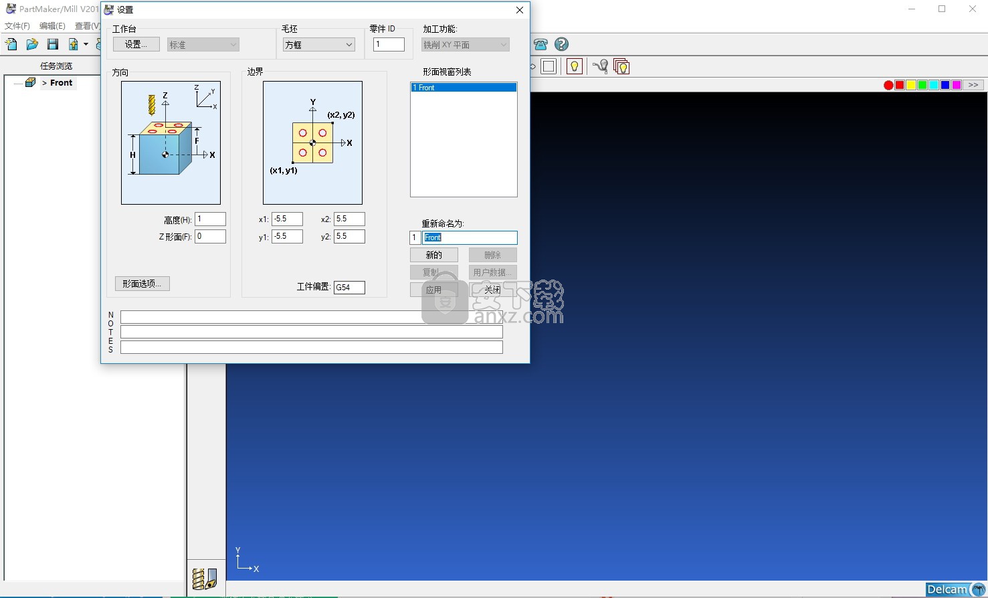988x598 pixels.
Task: Click the y2 boundary field
Action: 349,236
